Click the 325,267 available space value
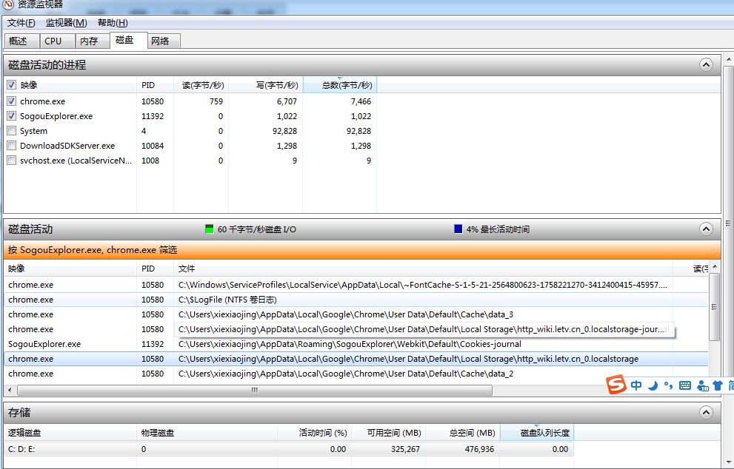 pyautogui.click(x=405, y=449)
